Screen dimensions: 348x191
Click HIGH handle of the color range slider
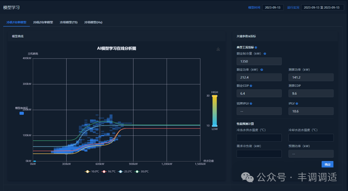[x=214, y=96]
